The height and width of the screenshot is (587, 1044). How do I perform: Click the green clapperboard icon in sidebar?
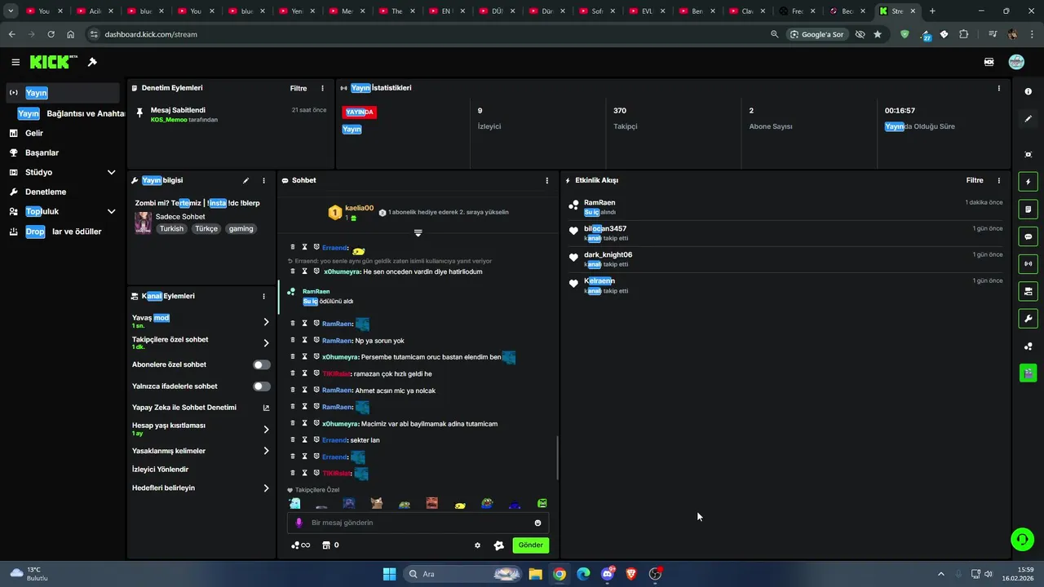pos(1028,373)
